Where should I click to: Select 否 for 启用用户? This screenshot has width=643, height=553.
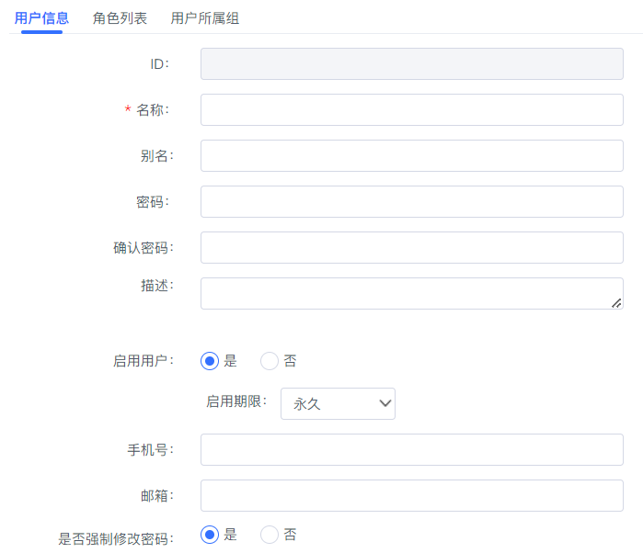tap(270, 361)
